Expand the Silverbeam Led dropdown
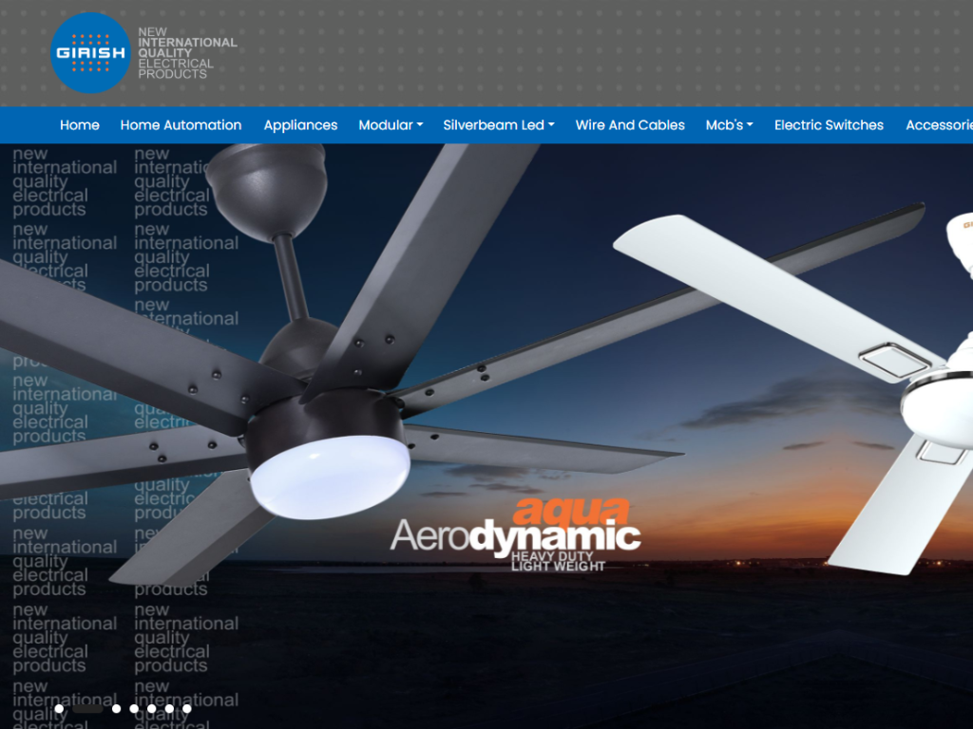 coord(499,125)
